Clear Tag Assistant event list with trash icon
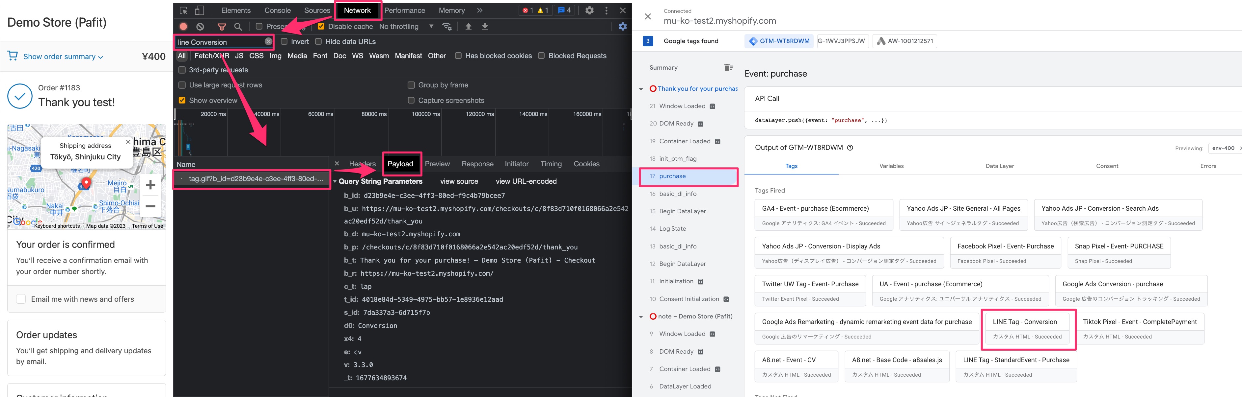This screenshot has width=1242, height=397. point(729,67)
